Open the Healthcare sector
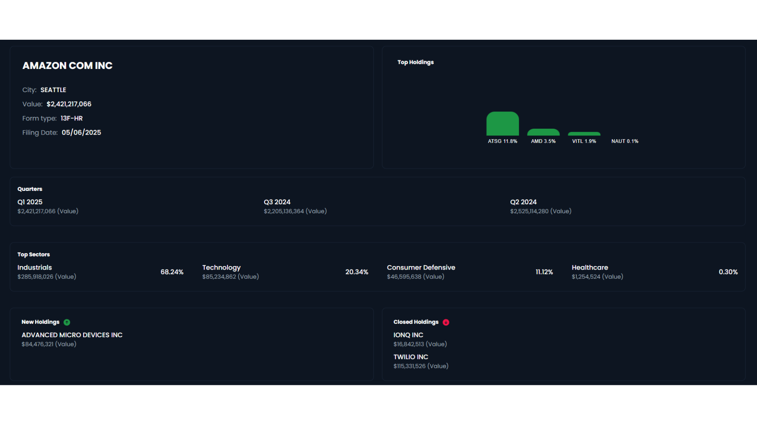This screenshot has width=757, height=425. tap(590, 268)
